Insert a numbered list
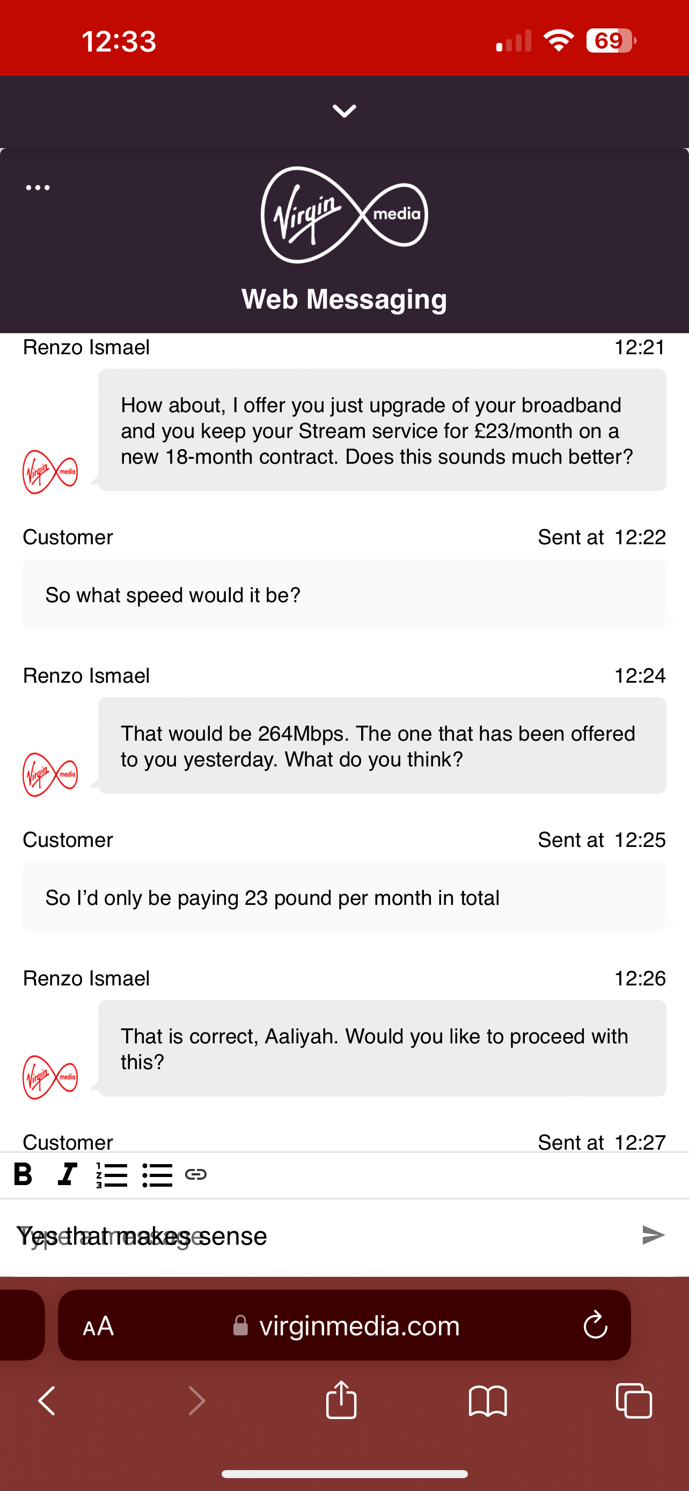 coord(112,1175)
